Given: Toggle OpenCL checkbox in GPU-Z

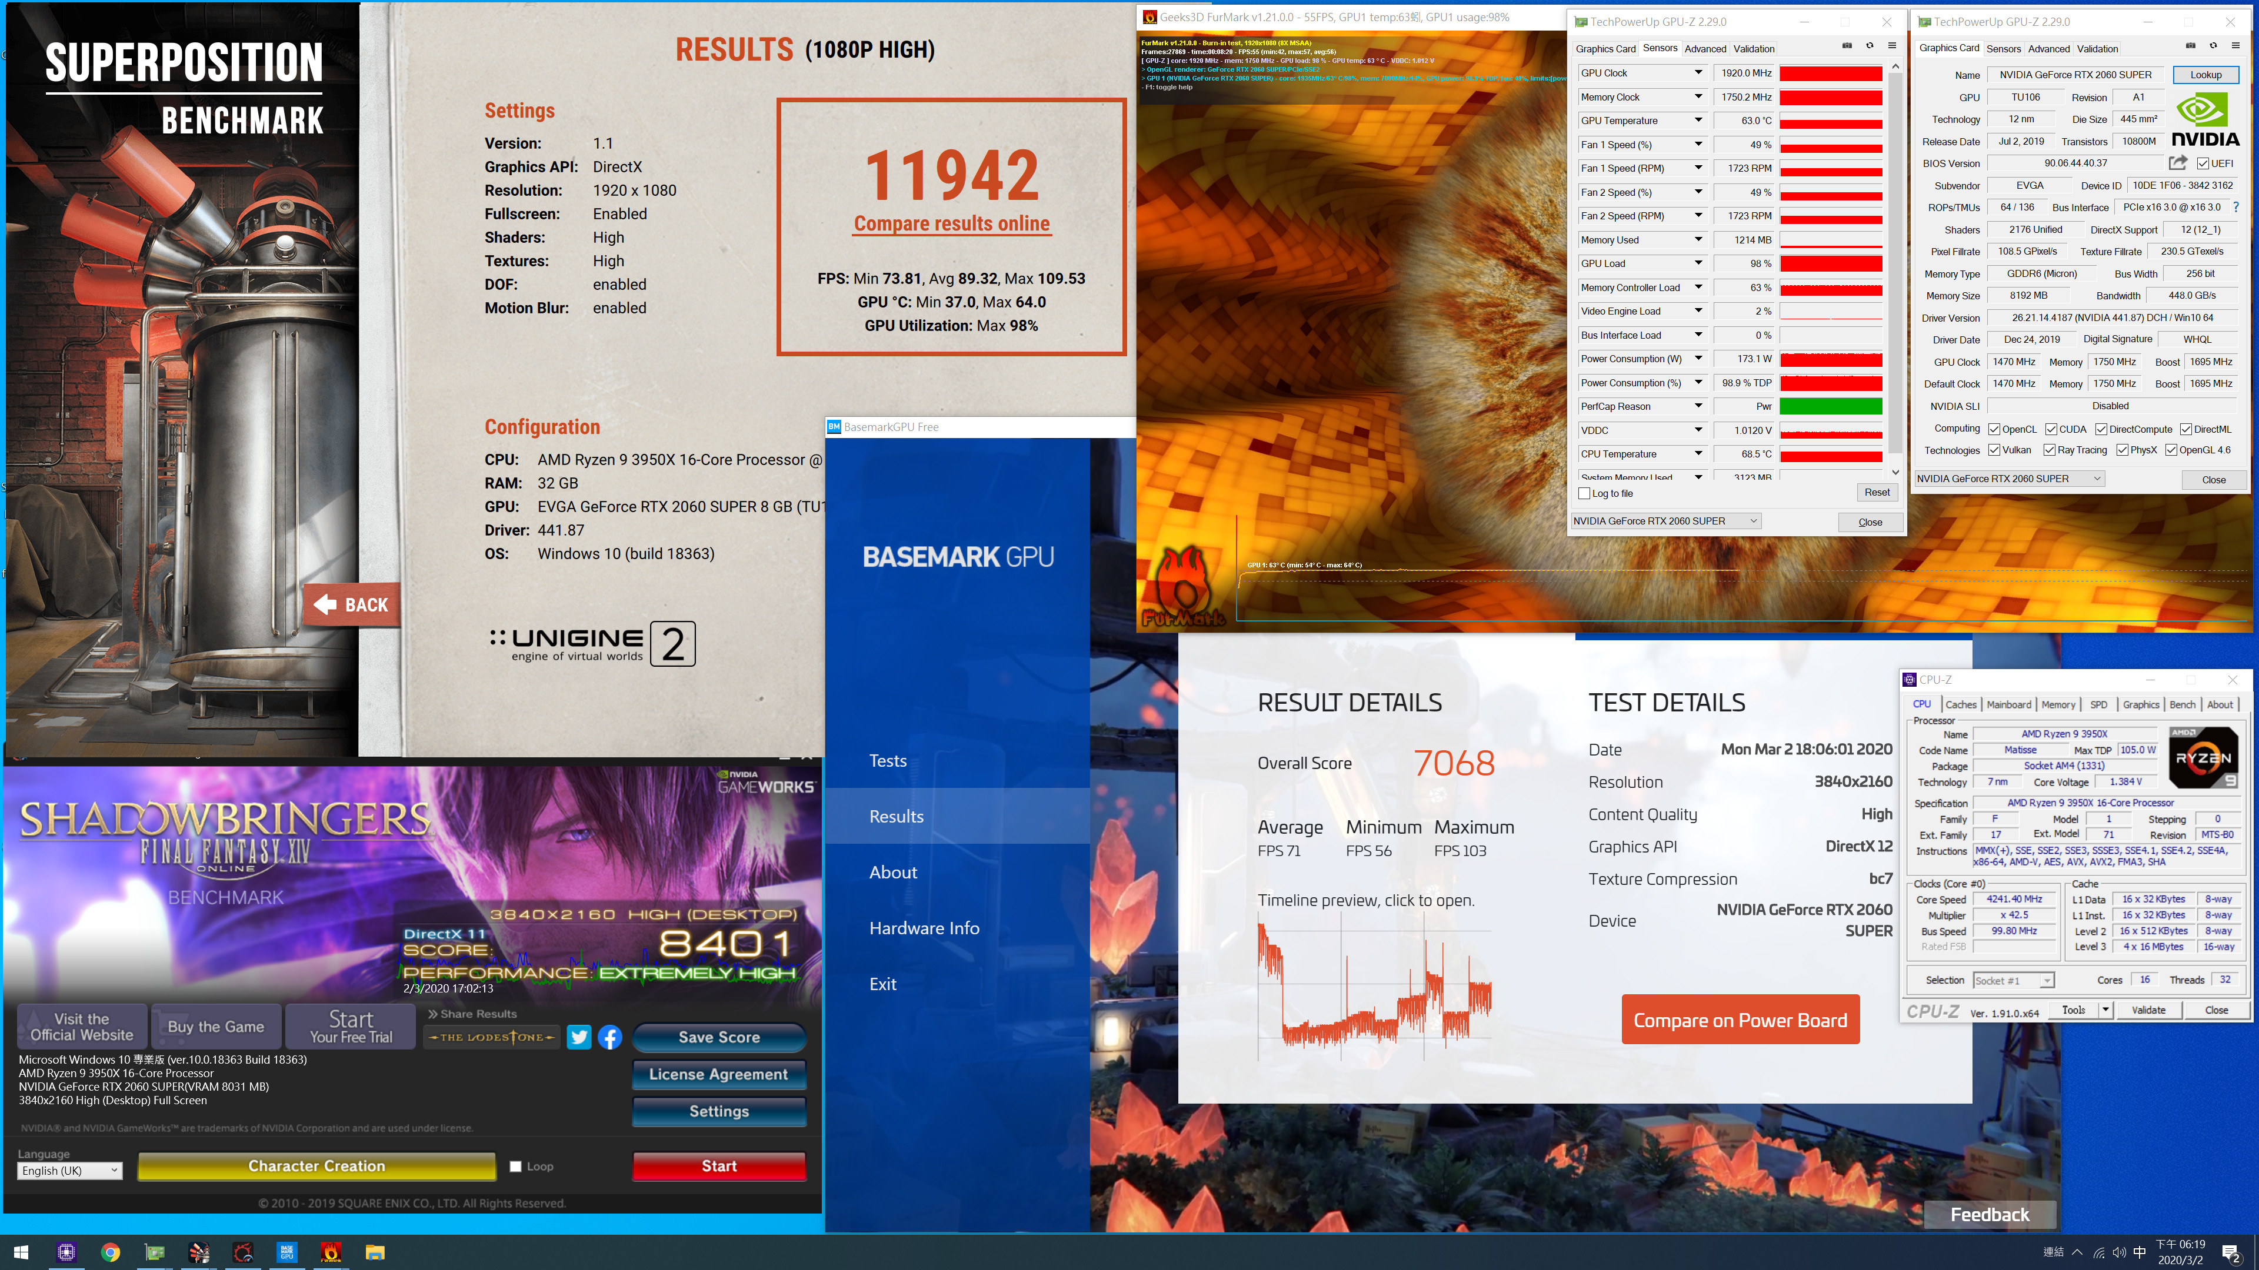Looking at the screenshot, I should coord(1994,429).
